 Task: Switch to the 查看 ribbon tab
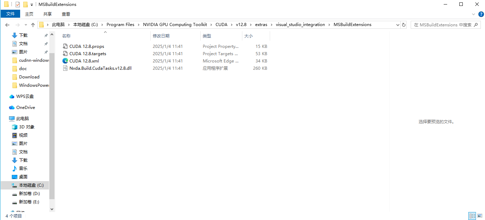[66, 14]
